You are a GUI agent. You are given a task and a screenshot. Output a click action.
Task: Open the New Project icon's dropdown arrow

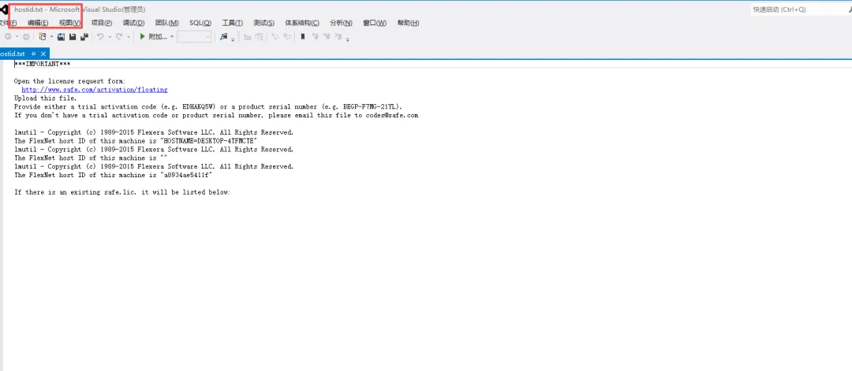(x=51, y=37)
